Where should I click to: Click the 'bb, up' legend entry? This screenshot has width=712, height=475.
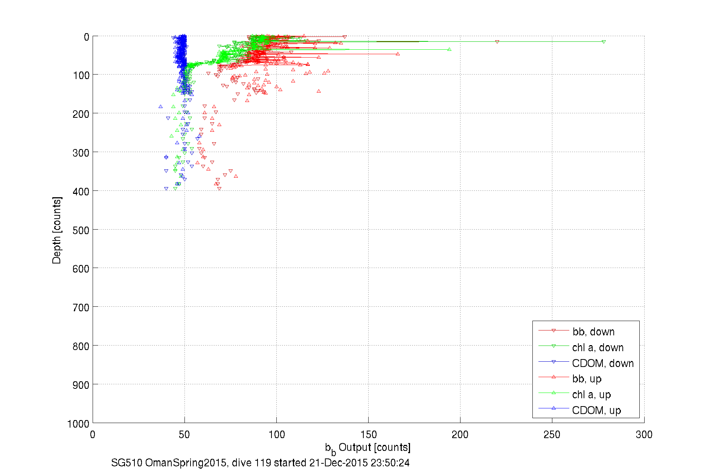pos(587,379)
